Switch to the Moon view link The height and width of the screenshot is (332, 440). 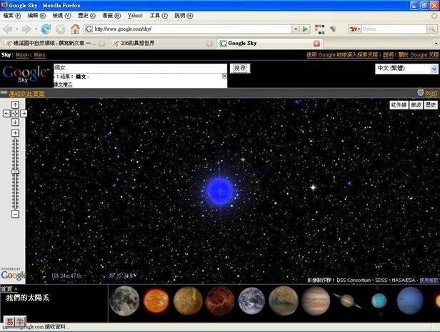pyautogui.click(x=22, y=55)
